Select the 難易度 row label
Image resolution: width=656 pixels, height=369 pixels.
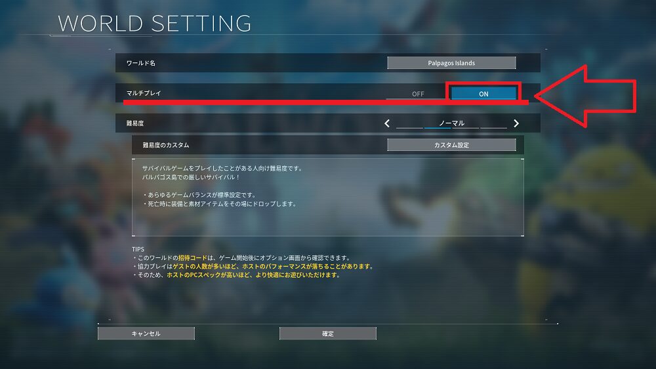click(134, 123)
